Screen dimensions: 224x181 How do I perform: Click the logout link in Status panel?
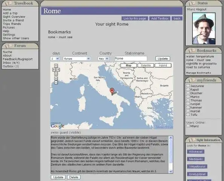point(201,9)
